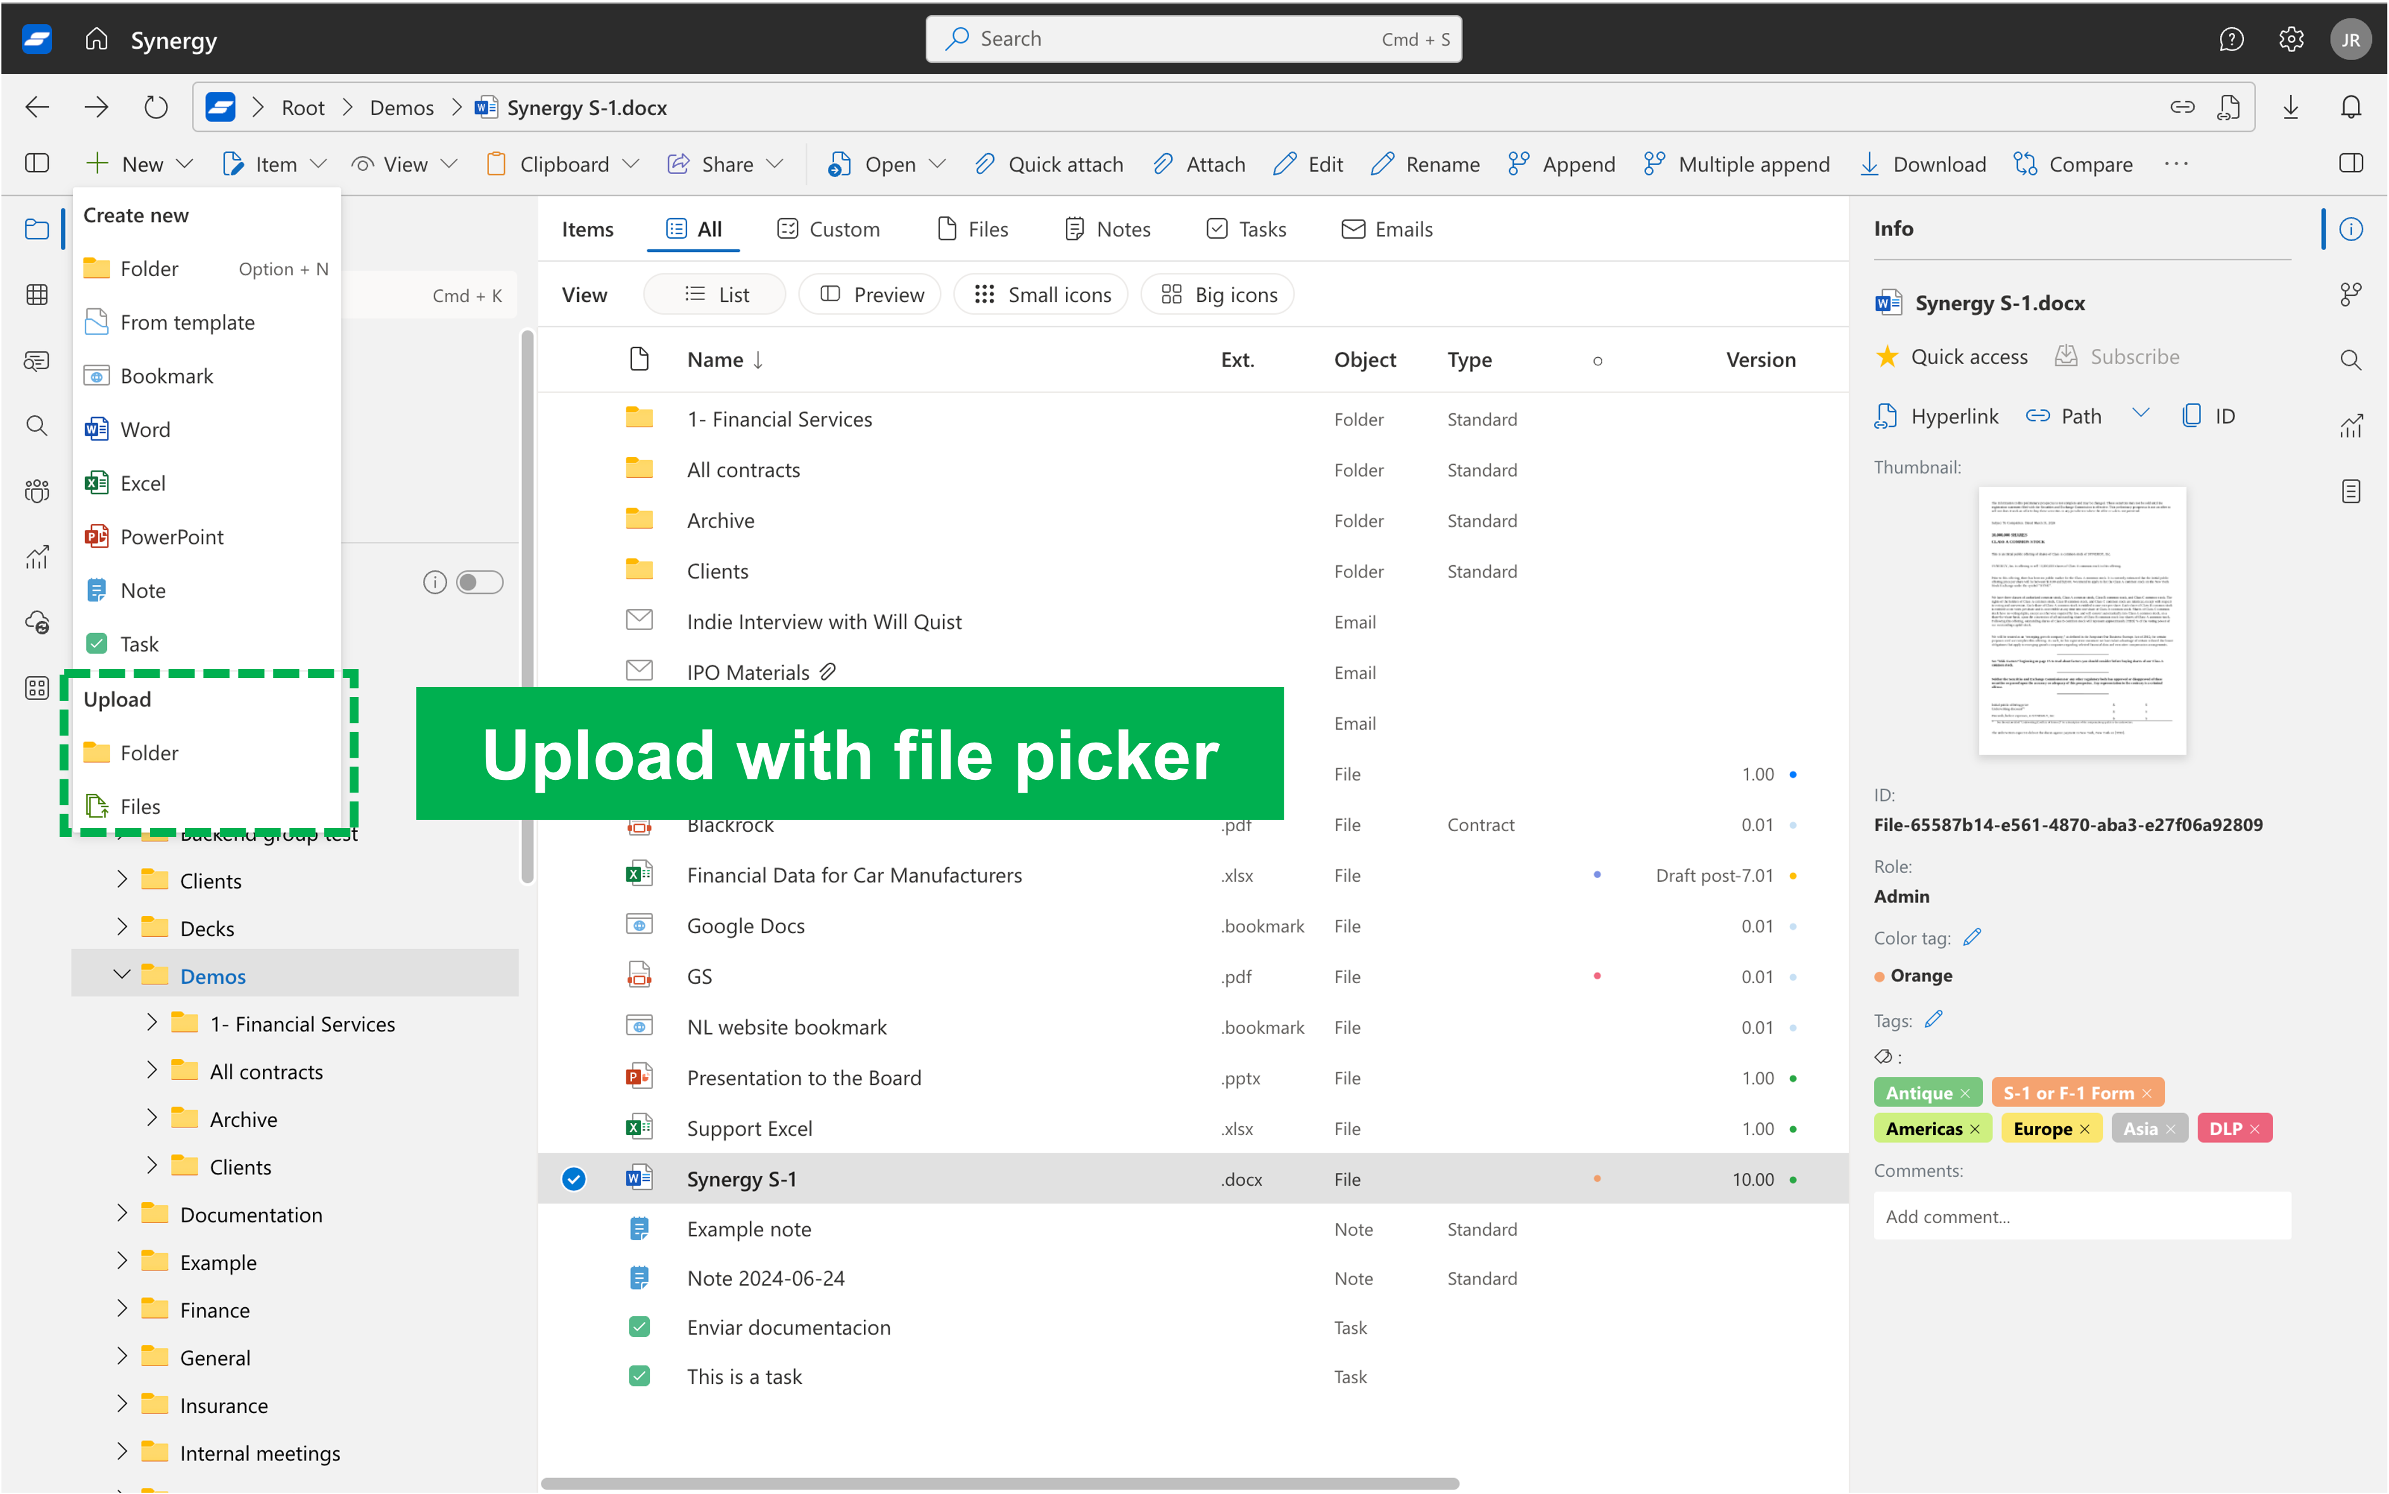
Task: Navigate back with the left arrow
Action: tap(37, 107)
